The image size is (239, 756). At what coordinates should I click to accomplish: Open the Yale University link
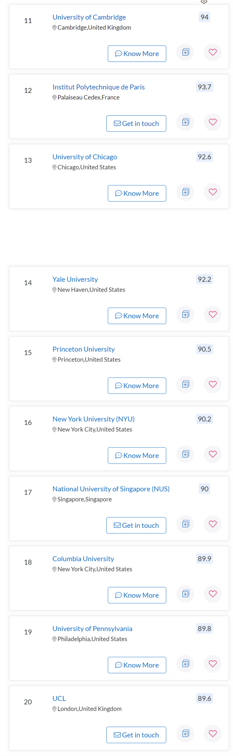[x=75, y=279]
